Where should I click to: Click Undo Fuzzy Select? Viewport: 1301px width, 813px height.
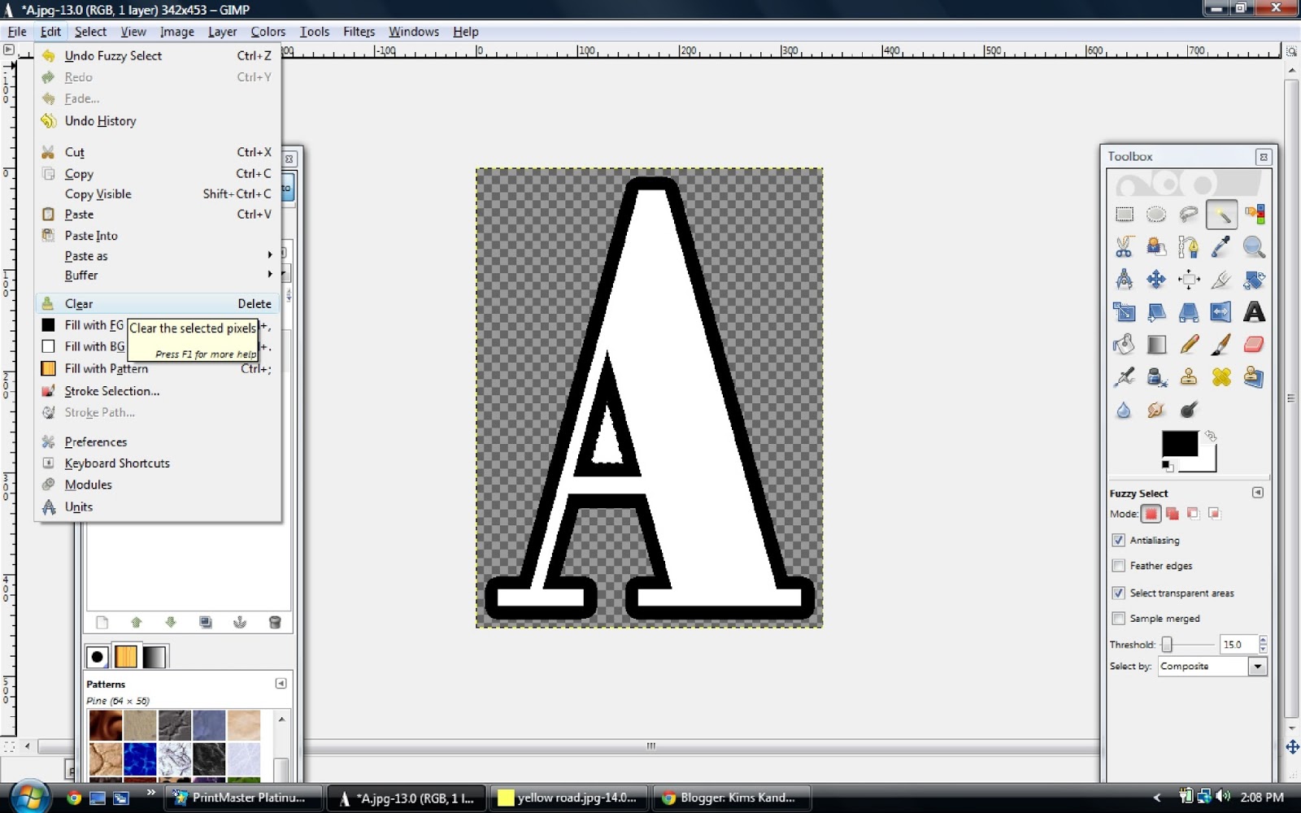pos(158,56)
